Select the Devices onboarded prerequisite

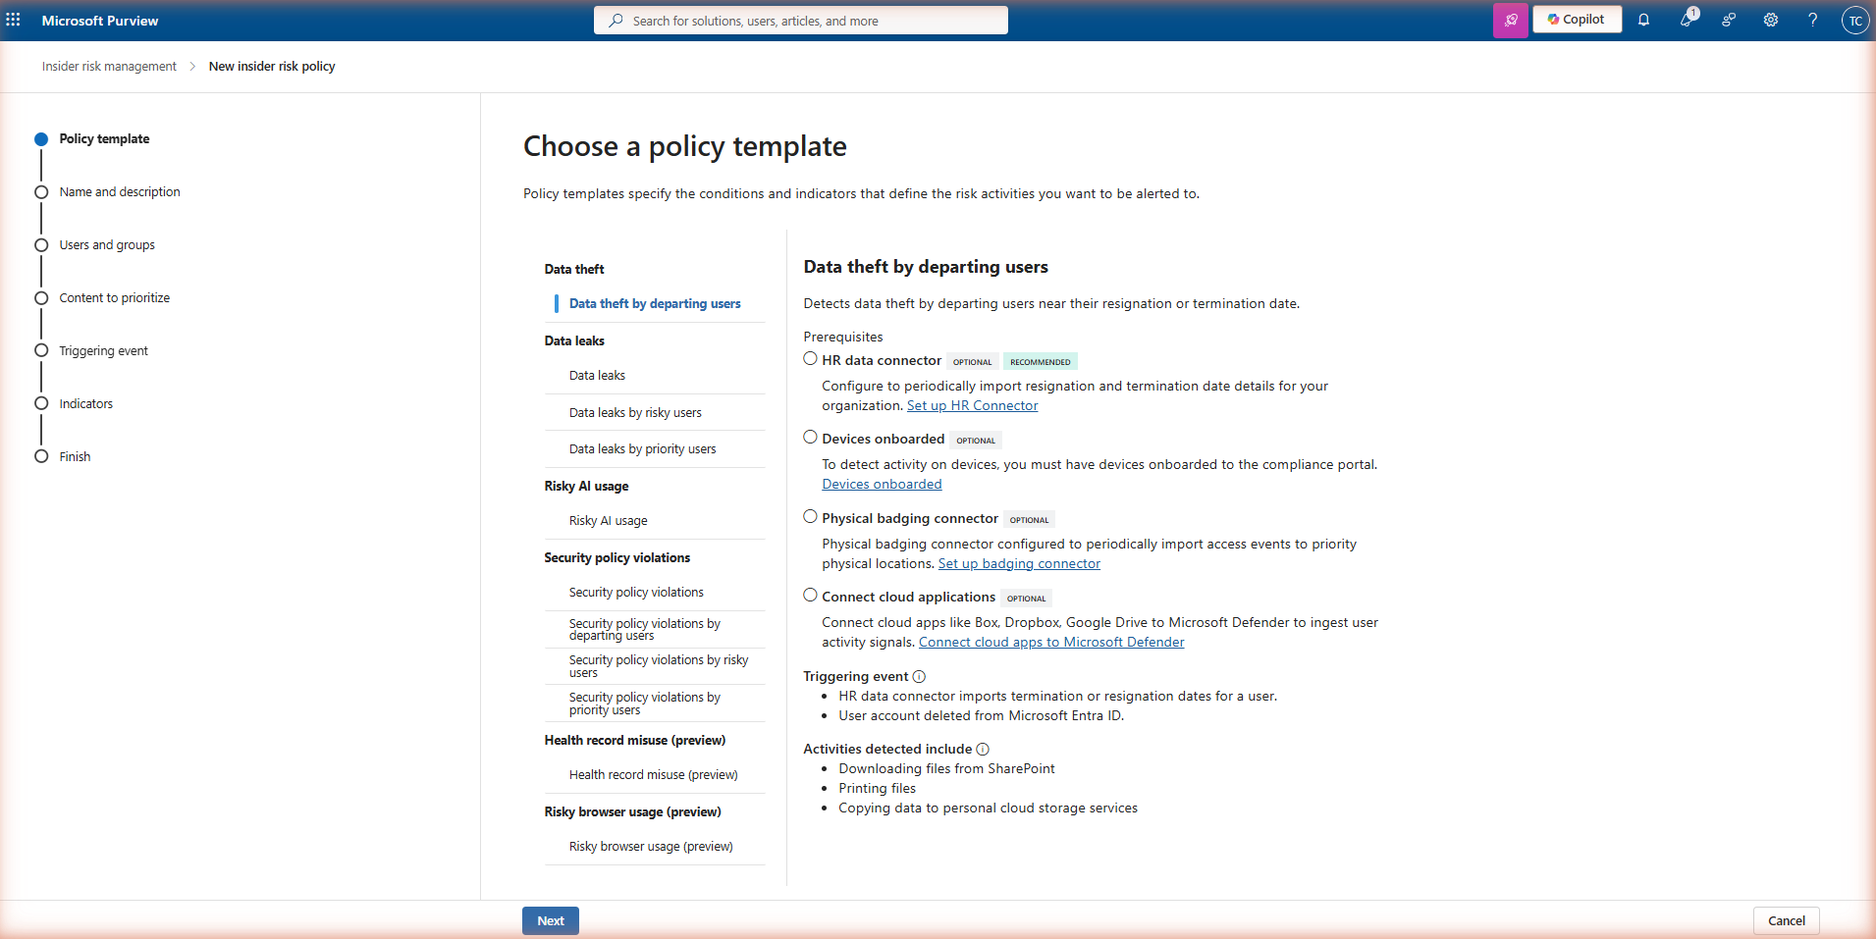pos(810,436)
